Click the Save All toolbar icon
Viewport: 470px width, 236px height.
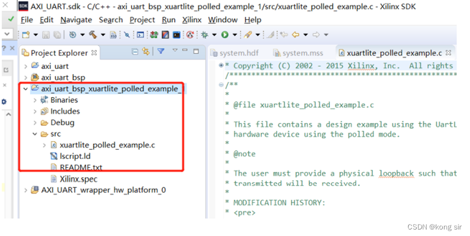click(x=57, y=35)
